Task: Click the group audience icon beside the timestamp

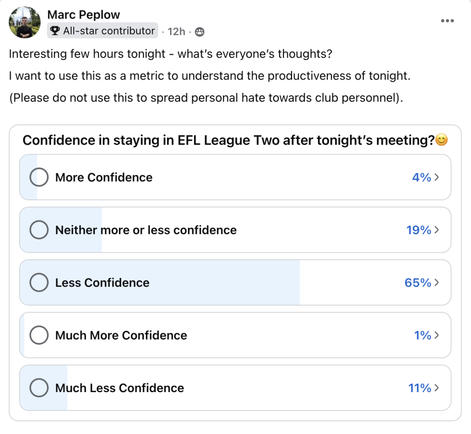Action: coord(199,32)
